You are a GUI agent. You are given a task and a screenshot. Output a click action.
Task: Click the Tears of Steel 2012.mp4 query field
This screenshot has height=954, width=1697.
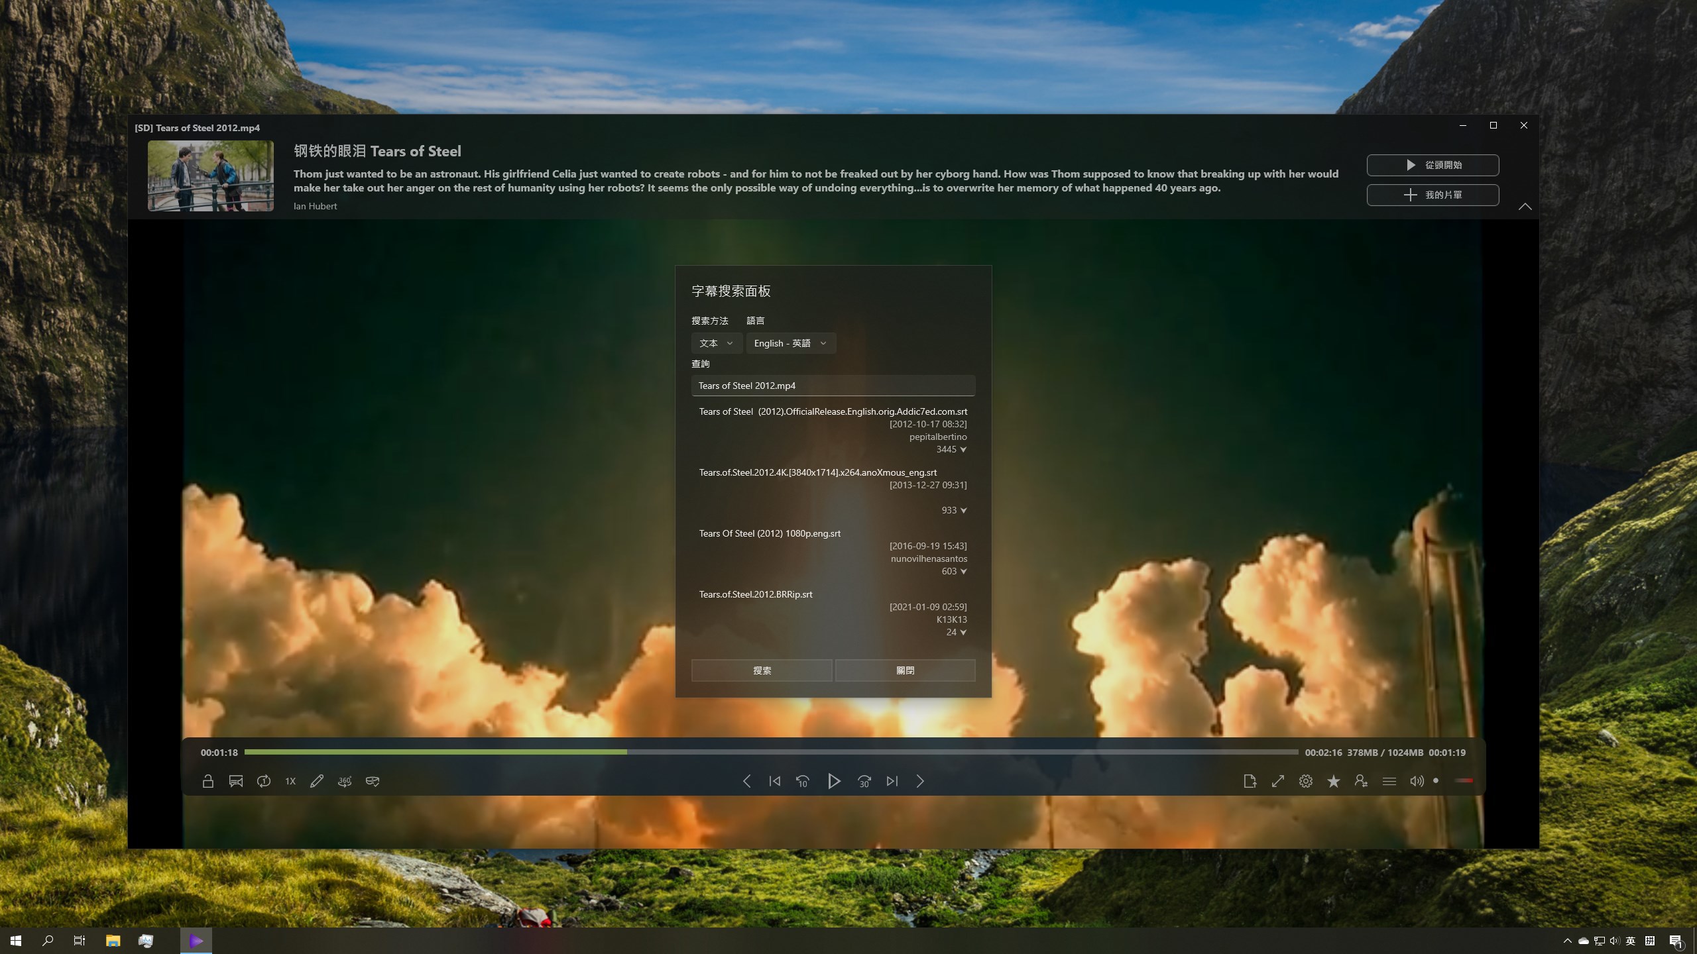833,385
